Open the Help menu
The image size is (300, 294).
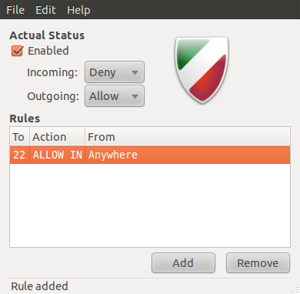pyautogui.click(x=78, y=10)
